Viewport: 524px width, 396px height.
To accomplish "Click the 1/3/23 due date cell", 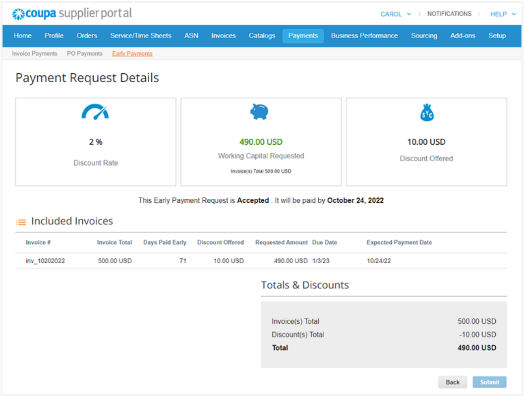I will point(321,261).
